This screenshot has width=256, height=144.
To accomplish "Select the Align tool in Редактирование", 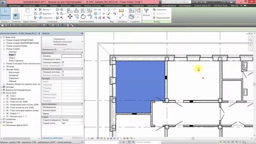I will [70, 11].
